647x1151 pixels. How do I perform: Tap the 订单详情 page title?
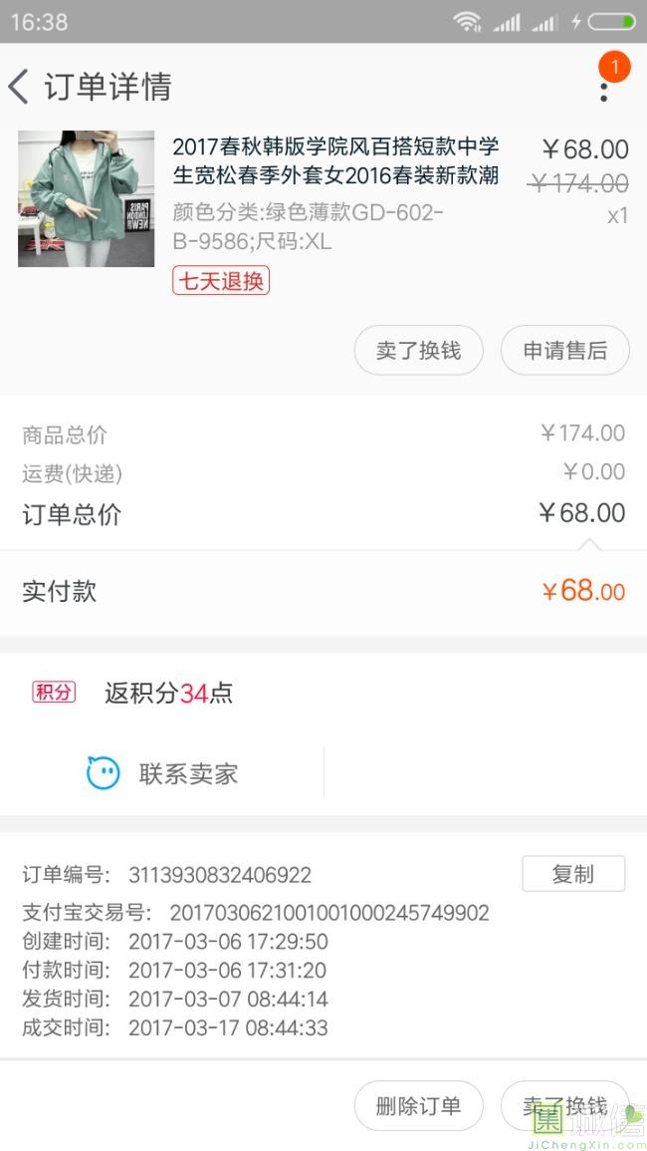click(x=108, y=87)
